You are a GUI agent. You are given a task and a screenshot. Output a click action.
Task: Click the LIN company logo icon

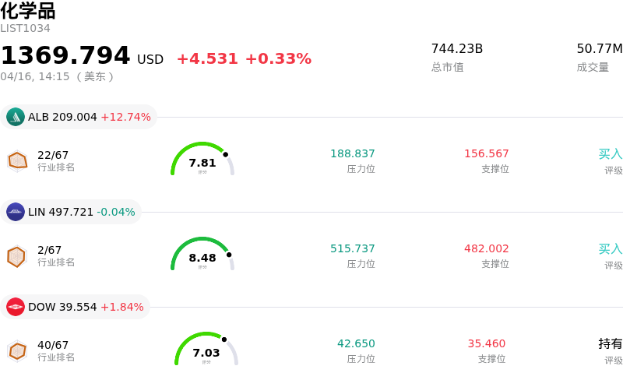click(16, 212)
